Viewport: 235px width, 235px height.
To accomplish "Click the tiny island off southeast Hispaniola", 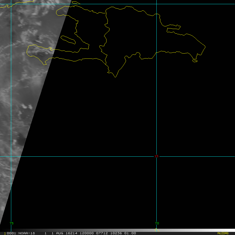I will [195, 61].
